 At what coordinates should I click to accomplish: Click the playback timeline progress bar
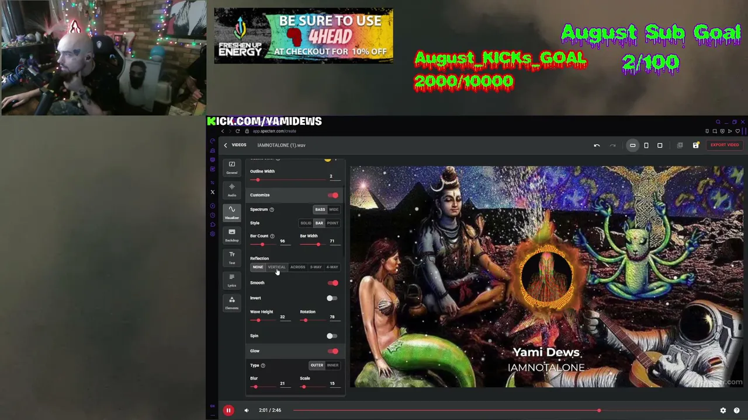[x=502, y=411]
